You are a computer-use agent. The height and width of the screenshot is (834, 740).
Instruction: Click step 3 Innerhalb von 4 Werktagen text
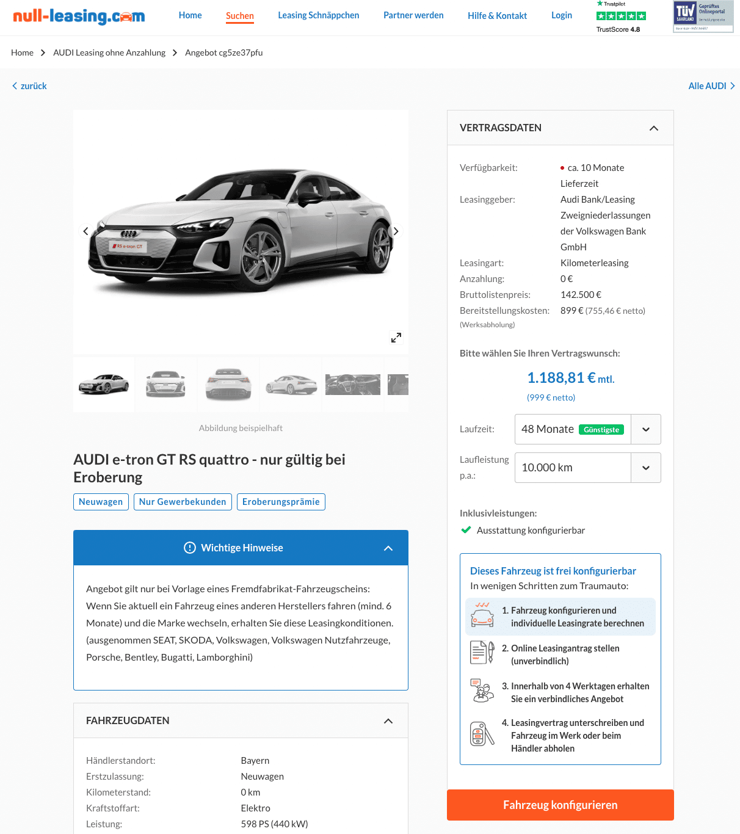click(x=576, y=692)
